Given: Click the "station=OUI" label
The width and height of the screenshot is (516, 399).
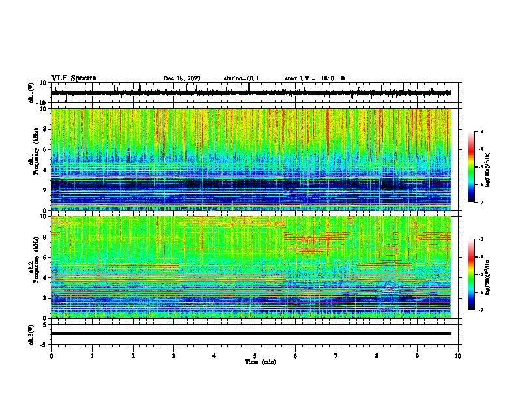Looking at the screenshot, I should coord(241,78).
